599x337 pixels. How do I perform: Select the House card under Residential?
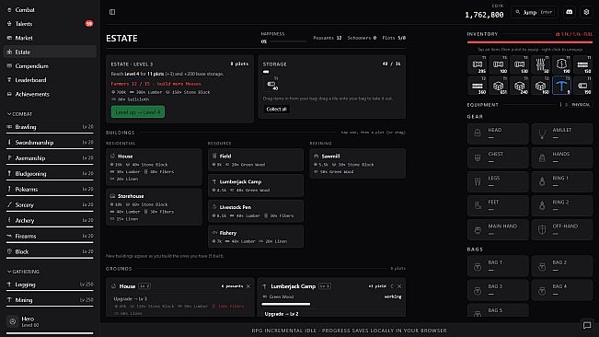pos(154,167)
